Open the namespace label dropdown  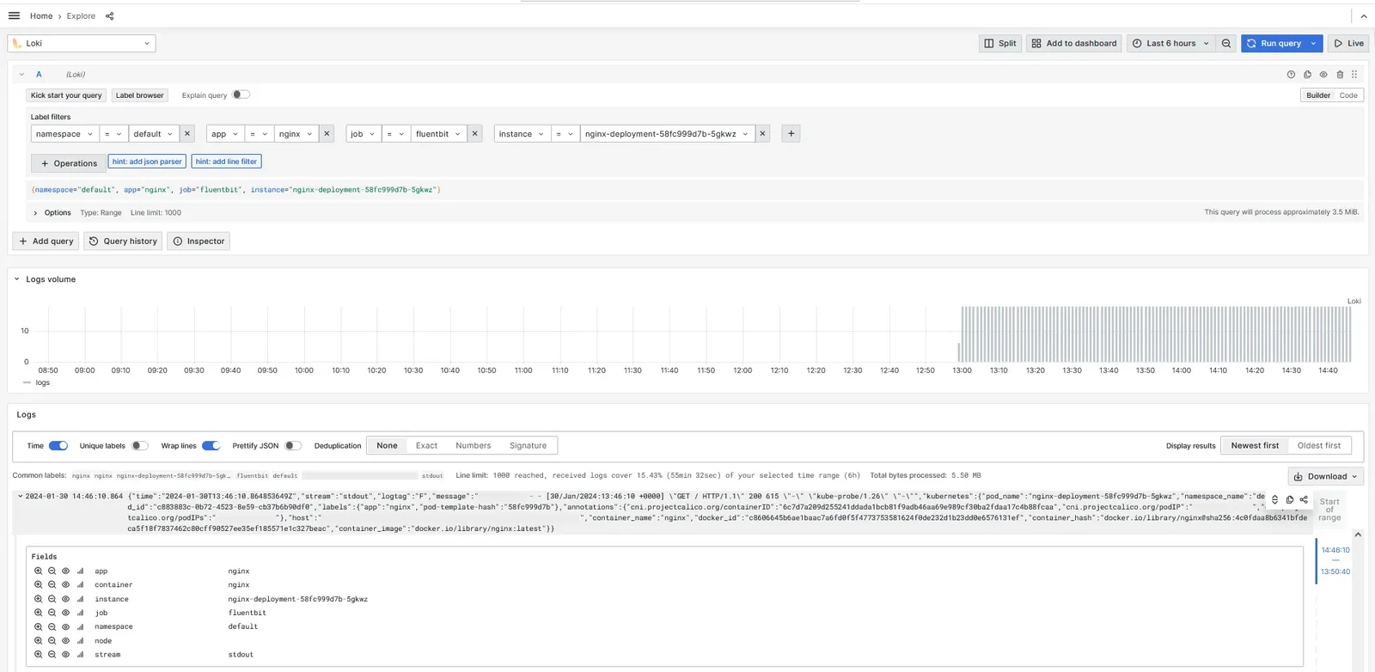[64, 134]
